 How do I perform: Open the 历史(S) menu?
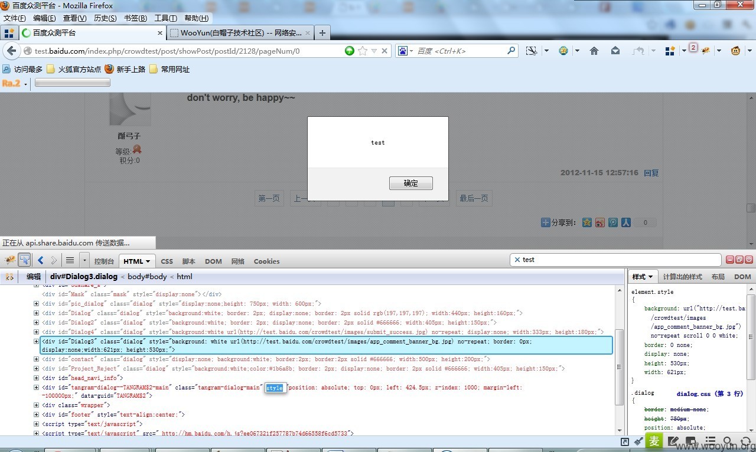pyautogui.click(x=105, y=18)
